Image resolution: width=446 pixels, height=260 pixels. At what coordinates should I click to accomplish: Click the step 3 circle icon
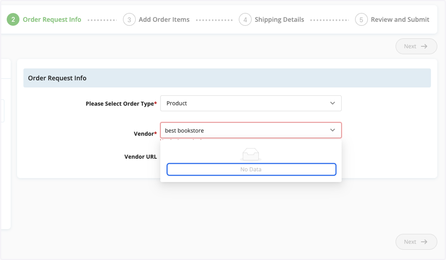click(129, 20)
